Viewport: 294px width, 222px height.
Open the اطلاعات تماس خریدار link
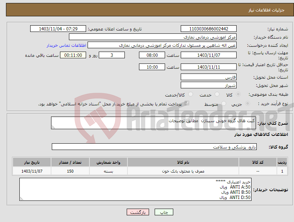tap(66, 45)
